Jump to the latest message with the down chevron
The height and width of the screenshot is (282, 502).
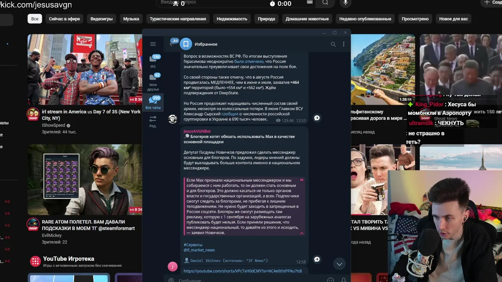(339, 264)
